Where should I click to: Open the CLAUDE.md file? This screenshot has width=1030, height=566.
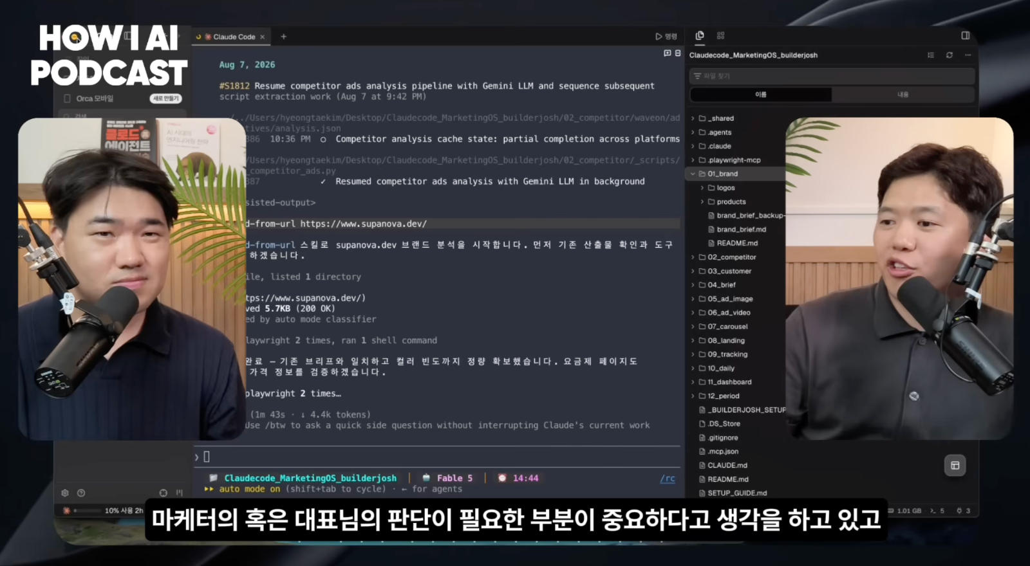(x=727, y=466)
